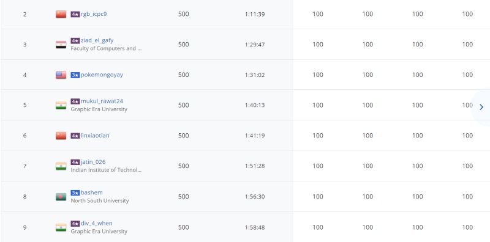Image resolution: width=490 pixels, height=242 pixels.
Task: Show more problem columns with right chevron
Action: coord(481,108)
